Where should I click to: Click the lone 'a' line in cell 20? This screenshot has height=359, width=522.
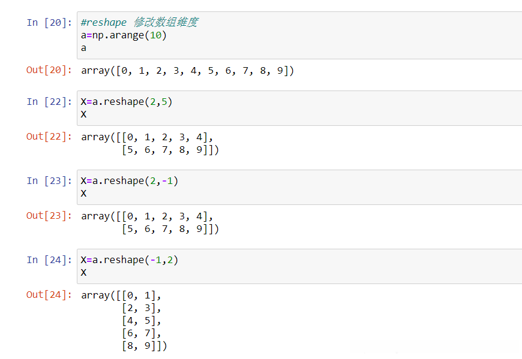(84, 48)
